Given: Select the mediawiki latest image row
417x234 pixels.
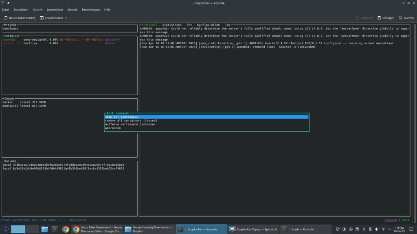Looking at the screenshot, I should coord(70,106).
